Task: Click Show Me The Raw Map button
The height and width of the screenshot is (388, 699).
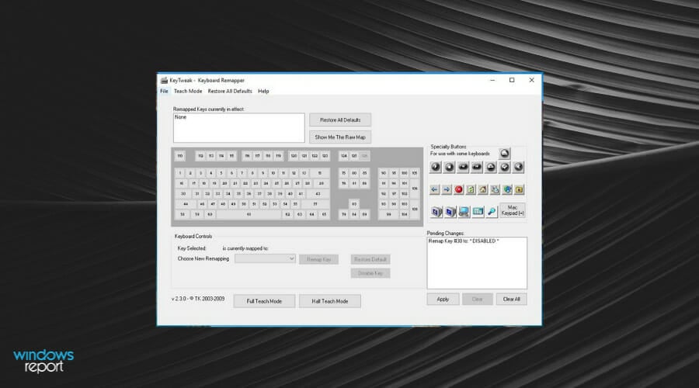Action: coord(340,137)
